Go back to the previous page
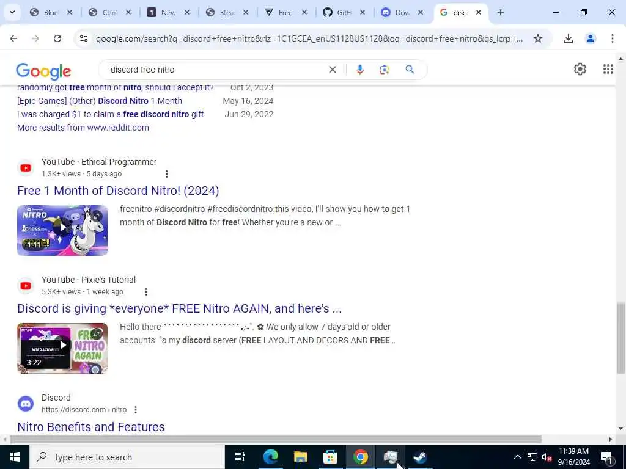626x469 pixels. [13, 38]
